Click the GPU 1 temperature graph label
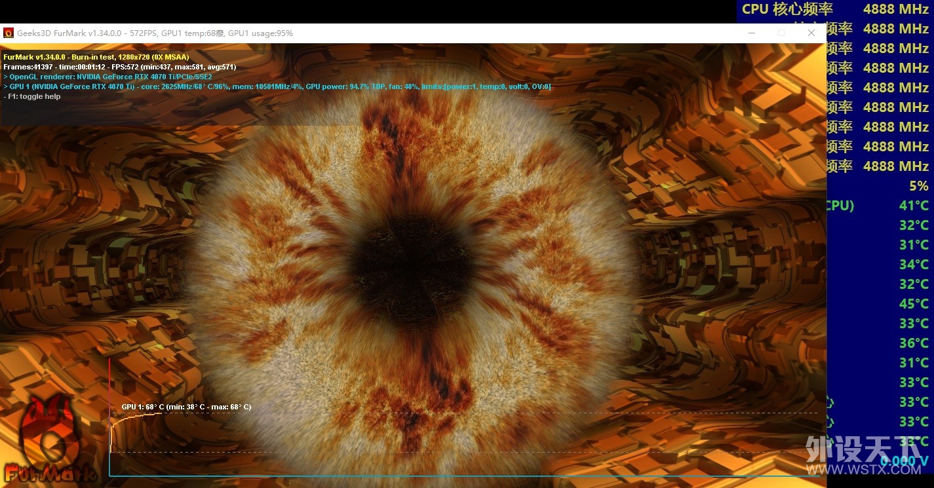The width and height of the screenshot is (934, 488). (186, 407)
